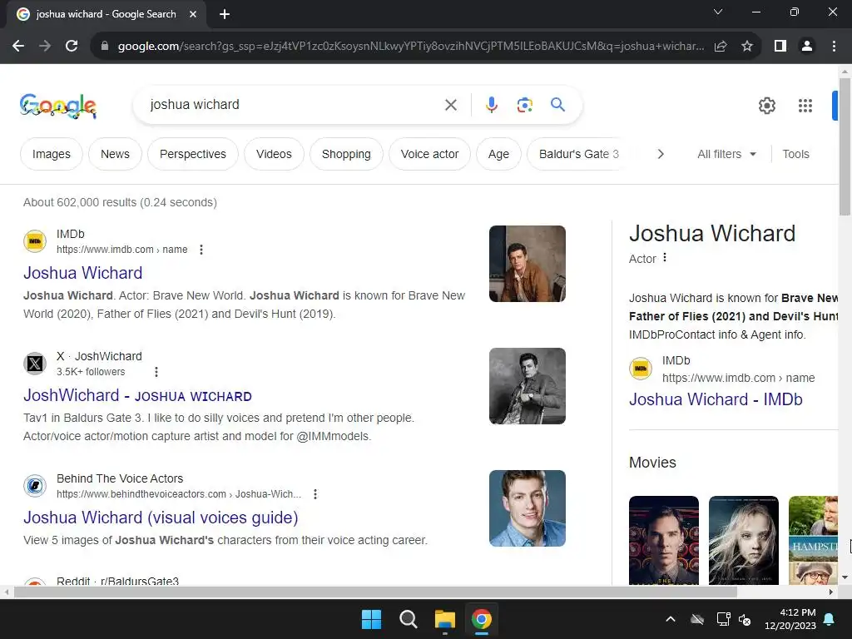This screenshot has width=852, height=639.
Task: Click the vertical page scrollbar
Action: 845,146
